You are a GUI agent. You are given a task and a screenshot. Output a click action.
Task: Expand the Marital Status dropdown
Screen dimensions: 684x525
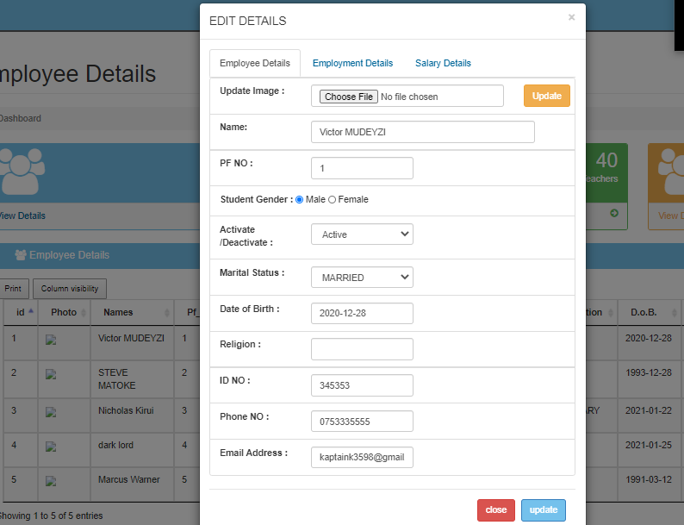(x=362, y=278)
